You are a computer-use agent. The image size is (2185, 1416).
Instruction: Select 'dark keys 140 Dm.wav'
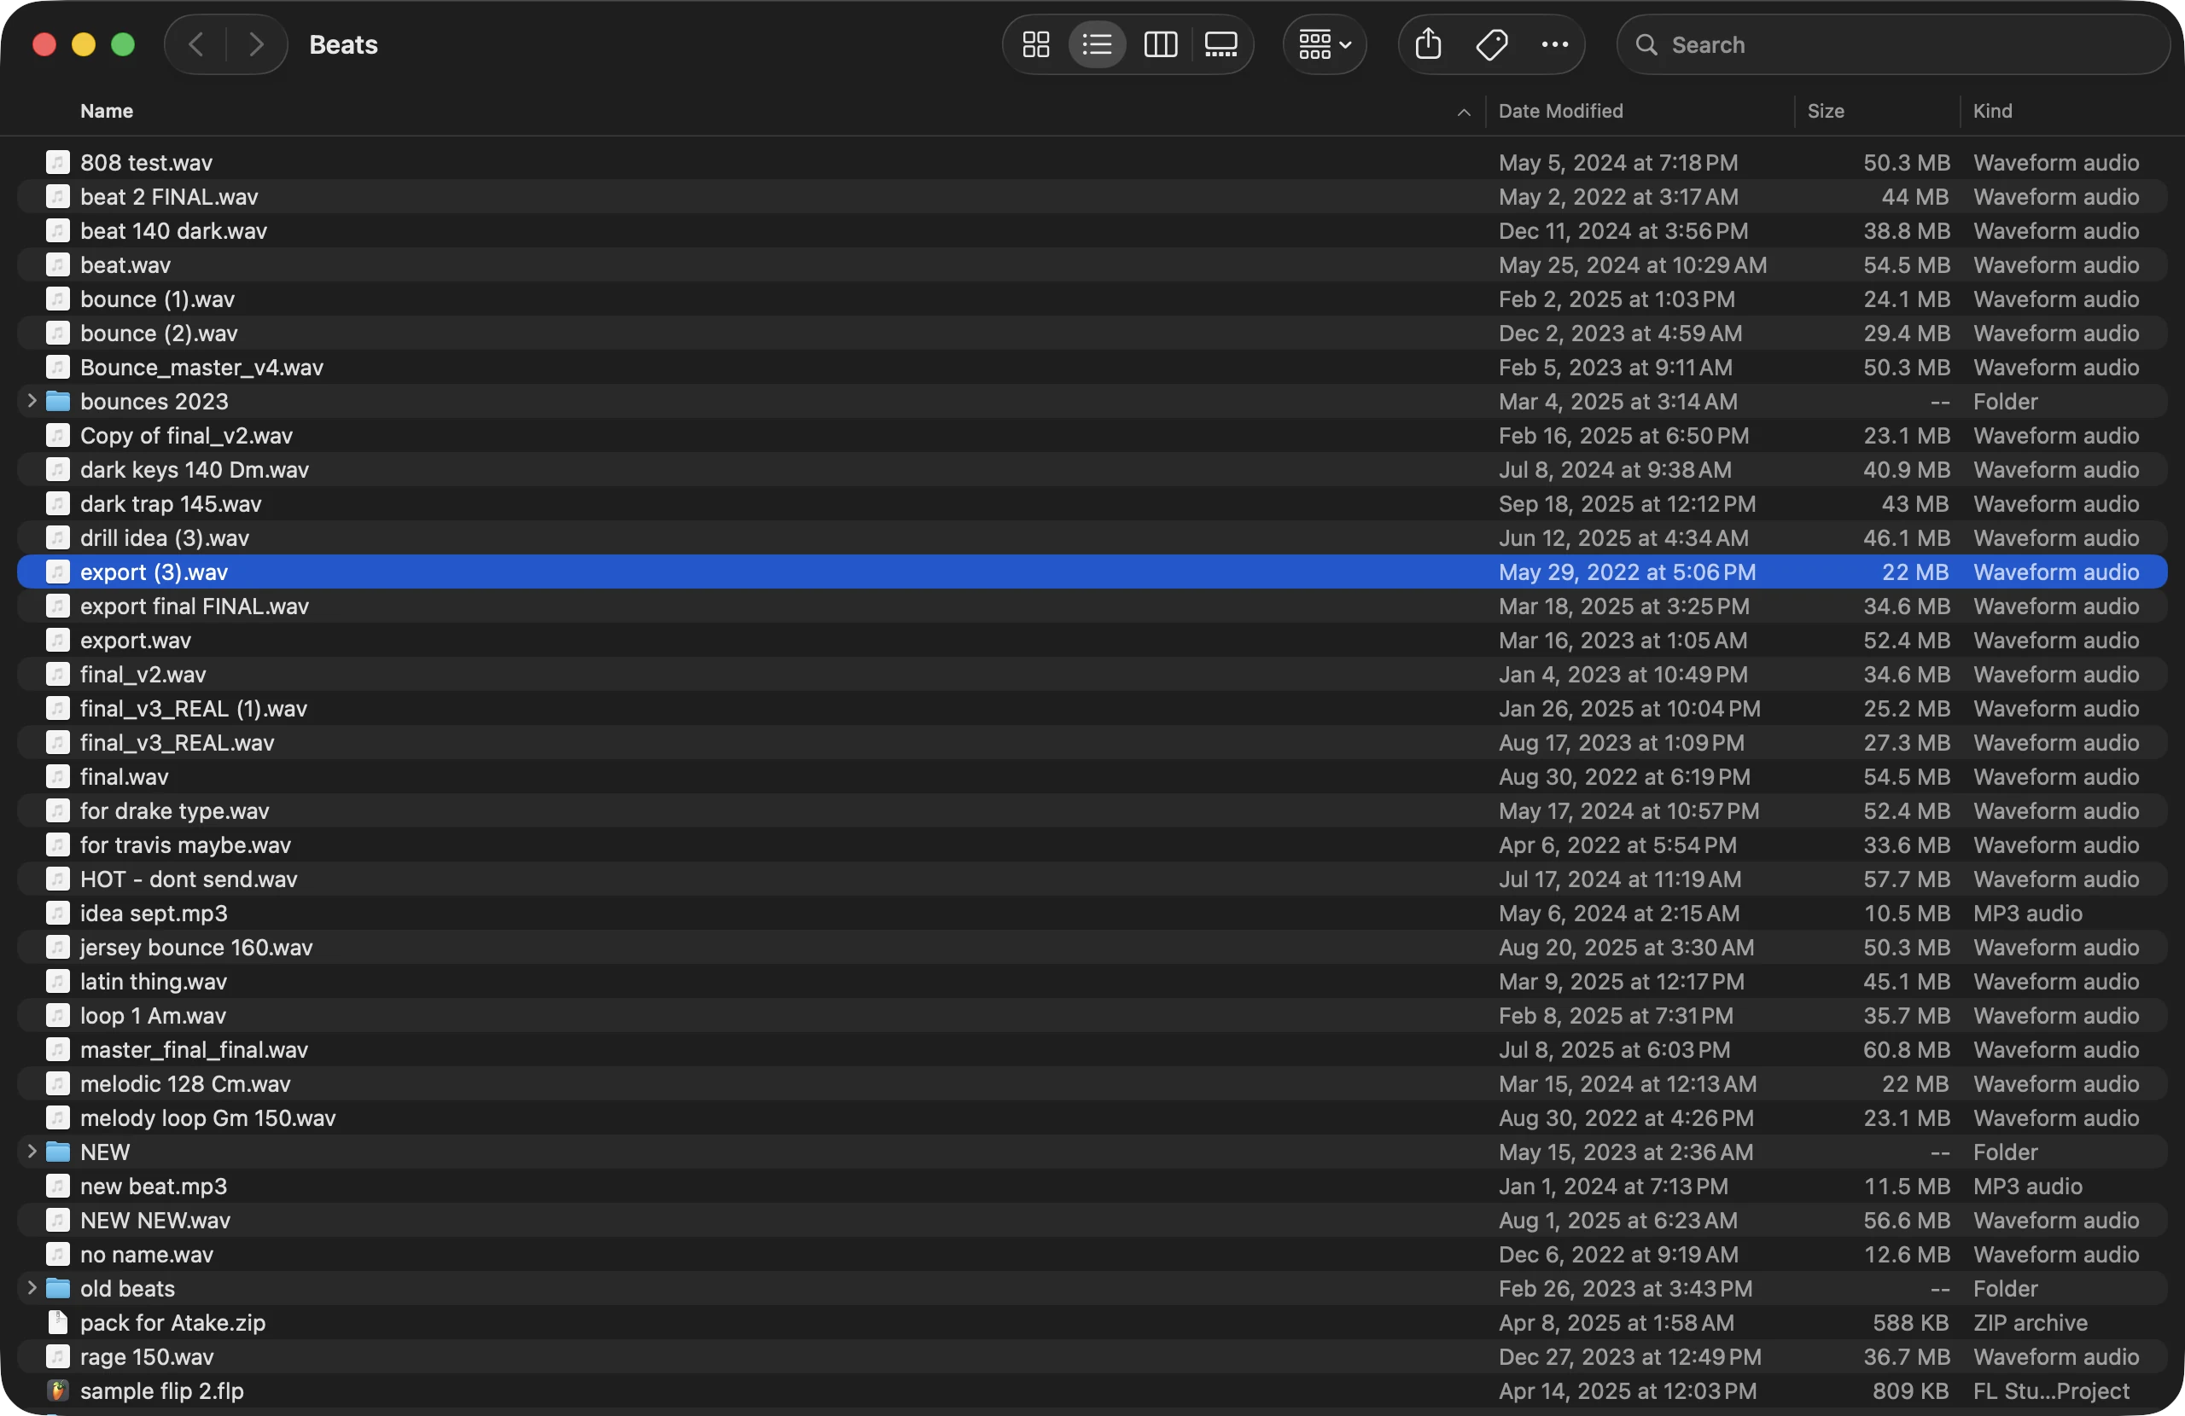(x=1092, y=469)
